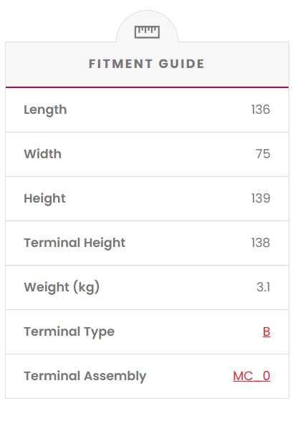Select the Terminal Assembly label
The height and width of the screenshot is (431, 295).
pyautogui.click(x=85, y=377)
